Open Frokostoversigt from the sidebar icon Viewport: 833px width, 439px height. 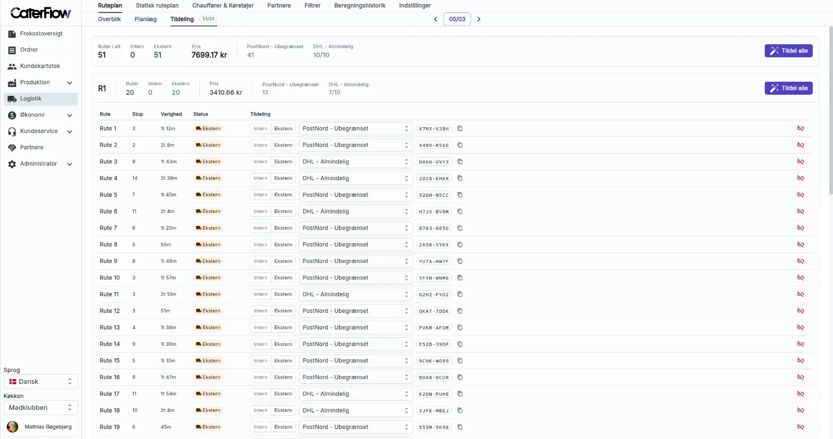[x=12, y=34]
